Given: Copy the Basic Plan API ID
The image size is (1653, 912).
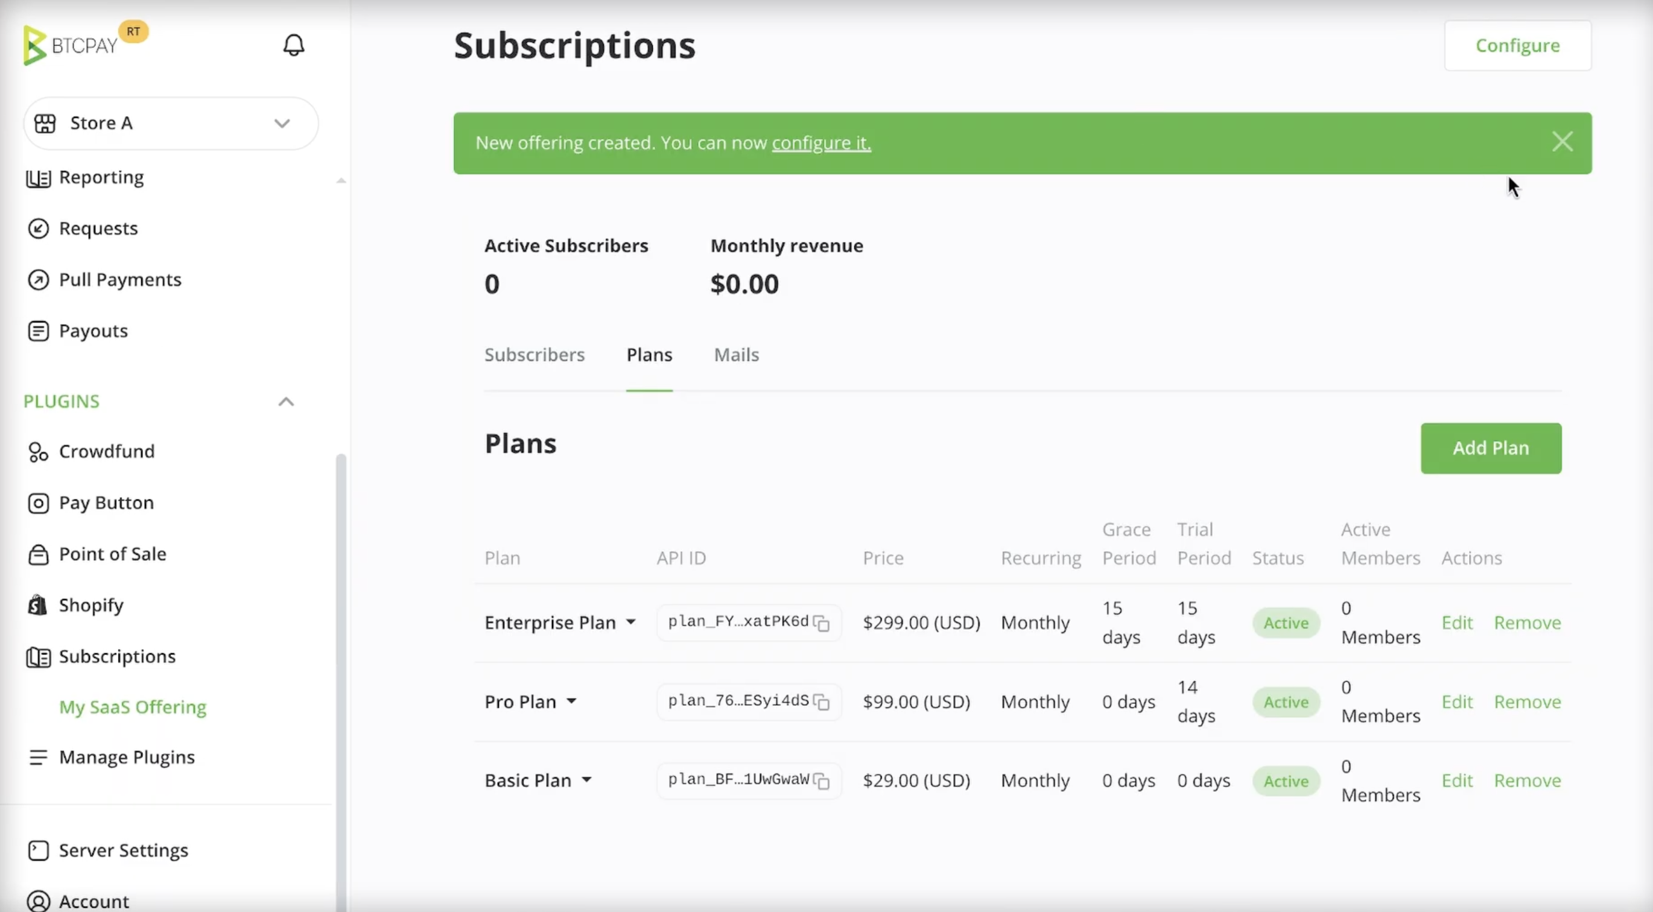Looking at the screenshot, I should (x=823, y=781).
